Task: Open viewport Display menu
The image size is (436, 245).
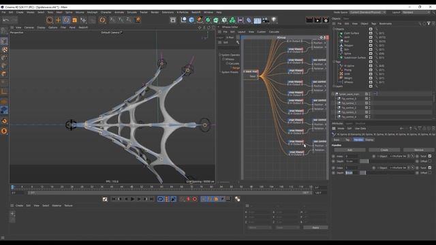Action: coord(41,27)
